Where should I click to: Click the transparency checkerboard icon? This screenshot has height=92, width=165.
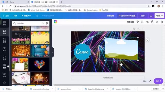[x=142, y=22]
